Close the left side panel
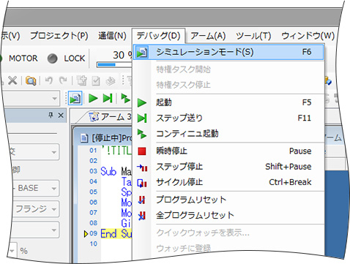The height and width of the screenshot is (264, 350). point(61,115)
